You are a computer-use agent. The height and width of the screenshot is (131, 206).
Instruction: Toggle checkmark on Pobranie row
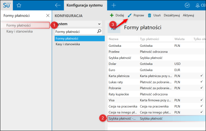pyautogui.click(x=201, y=88)
